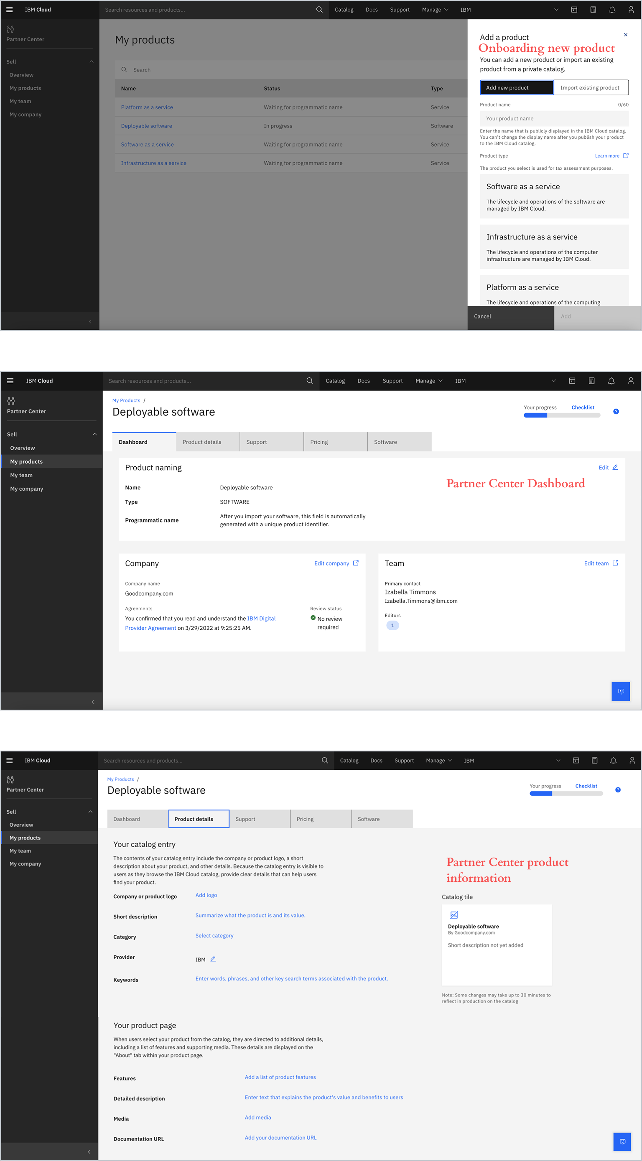The image size is (642, 1161).
Task: Click the external link icon beside Learn more
Action: coord(626,155)
